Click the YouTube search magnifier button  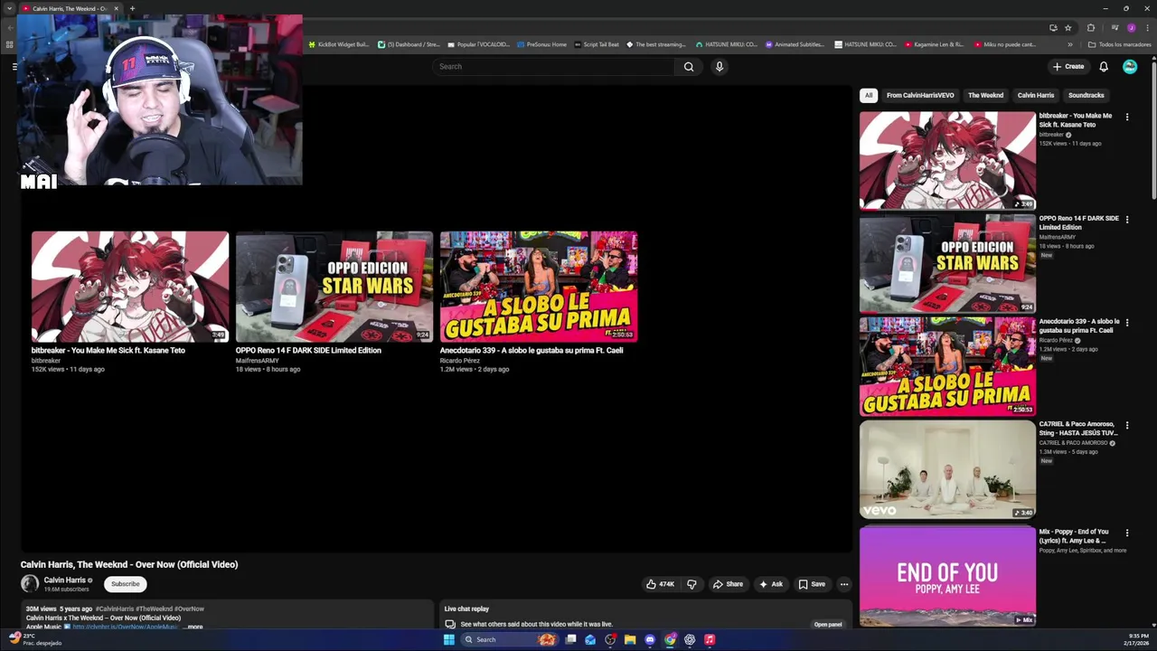point(689,67)
